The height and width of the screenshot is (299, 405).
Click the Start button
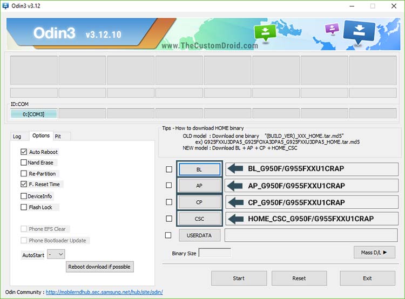pos(239,278)
